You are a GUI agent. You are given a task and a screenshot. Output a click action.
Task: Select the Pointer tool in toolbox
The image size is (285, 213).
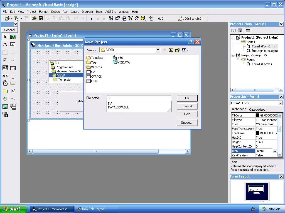click(5, 37)
